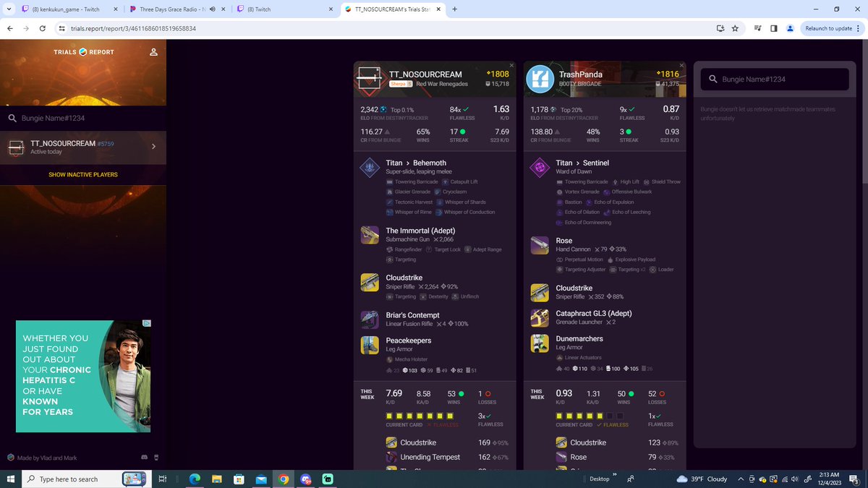Image resolution: width=868 pixels, height=488 pixels.
Task: Click the Made by Vlad and Mark link
Action: 48,458
